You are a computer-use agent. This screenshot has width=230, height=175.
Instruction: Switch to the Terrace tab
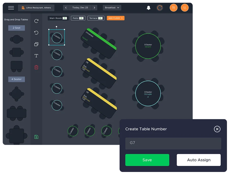click(x=96, y=18)
